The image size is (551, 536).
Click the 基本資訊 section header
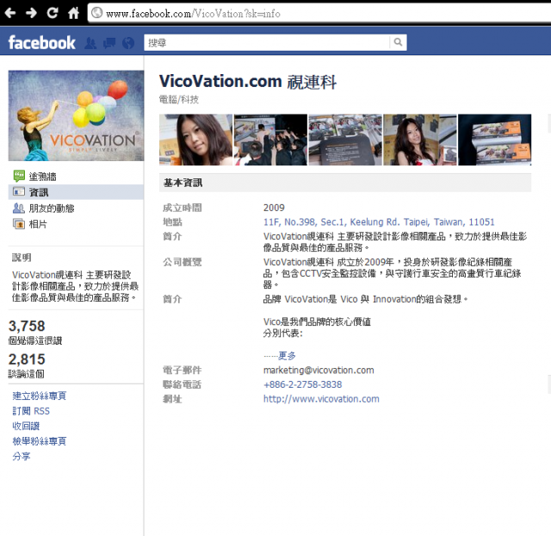pos(345,183)
